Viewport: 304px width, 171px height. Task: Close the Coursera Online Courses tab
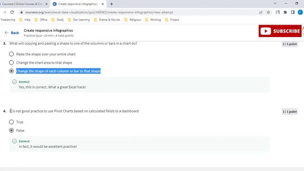click(x=47, y=4)
